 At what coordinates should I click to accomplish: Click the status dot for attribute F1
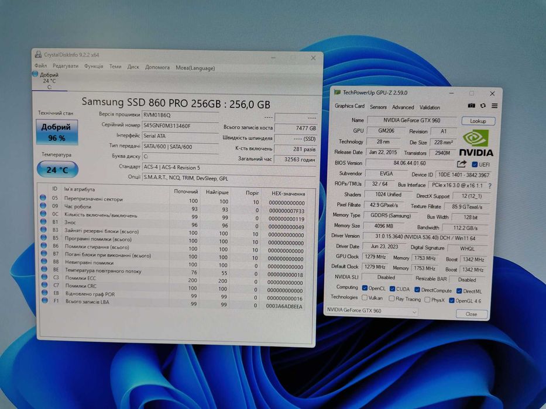(45, 300)
